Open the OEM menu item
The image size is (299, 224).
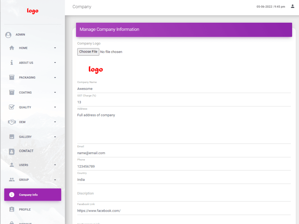point(33,122)
